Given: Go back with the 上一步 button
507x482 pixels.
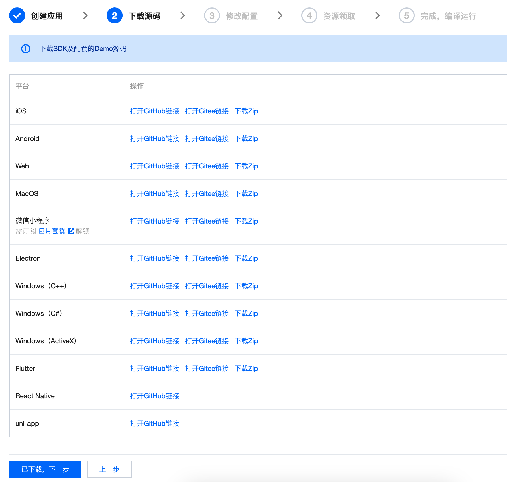Looking at the screenshot, I should click(x=109, y=469).
